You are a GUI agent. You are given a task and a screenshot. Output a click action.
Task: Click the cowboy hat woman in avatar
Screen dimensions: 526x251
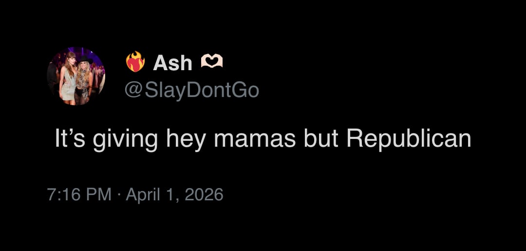(x=83, y=80)
